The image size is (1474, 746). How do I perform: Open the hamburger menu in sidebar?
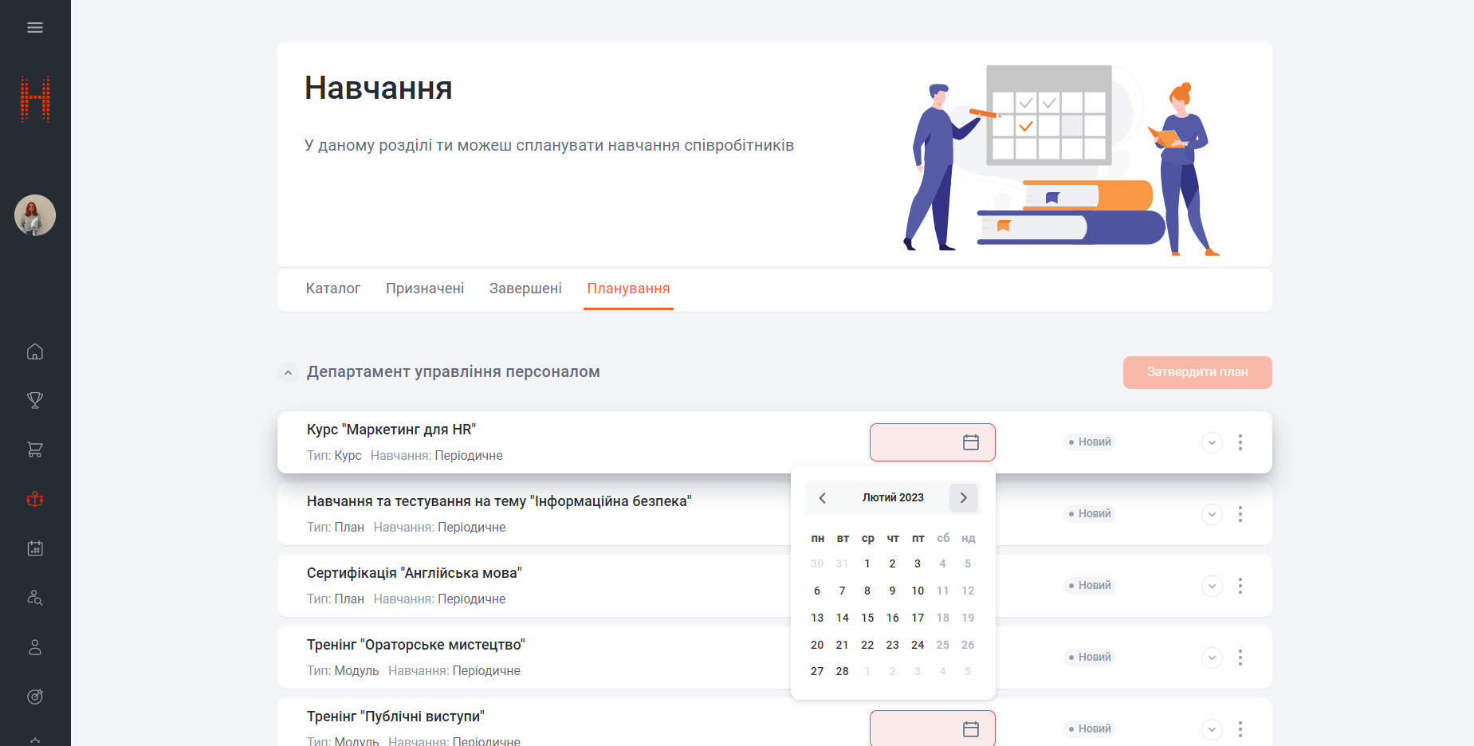(x=35, y=28)
